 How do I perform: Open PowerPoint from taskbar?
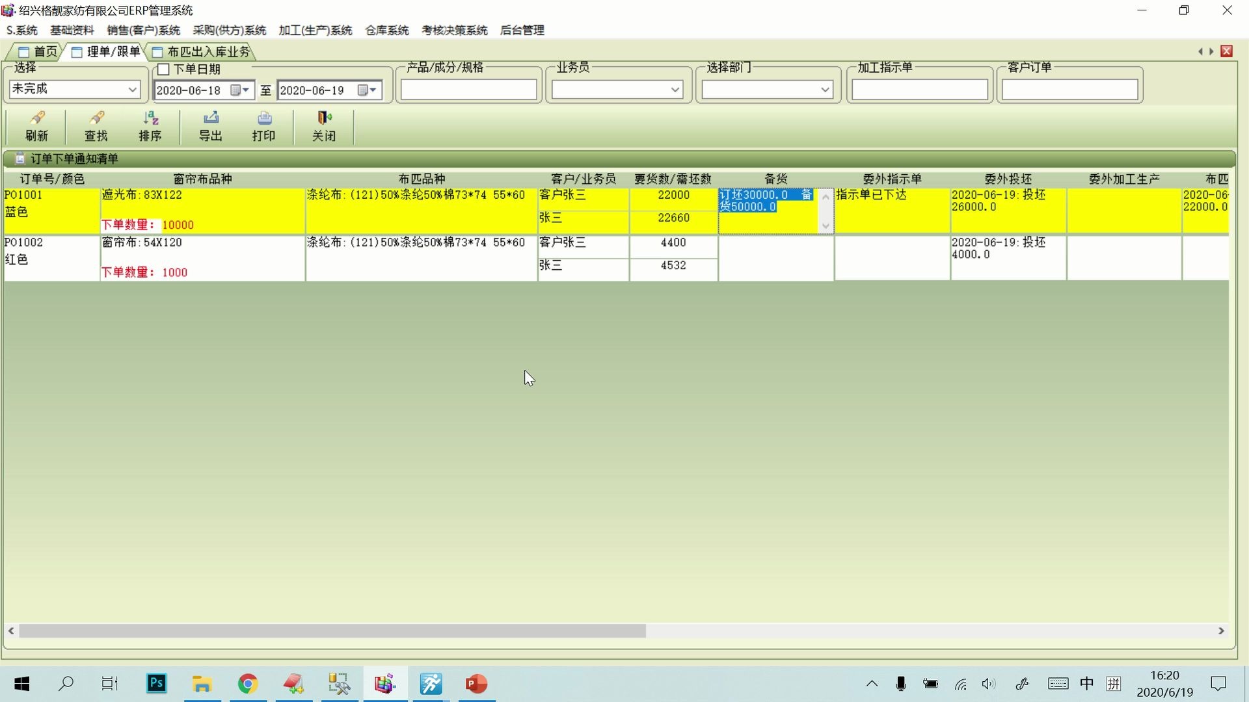tap(476, 684)
